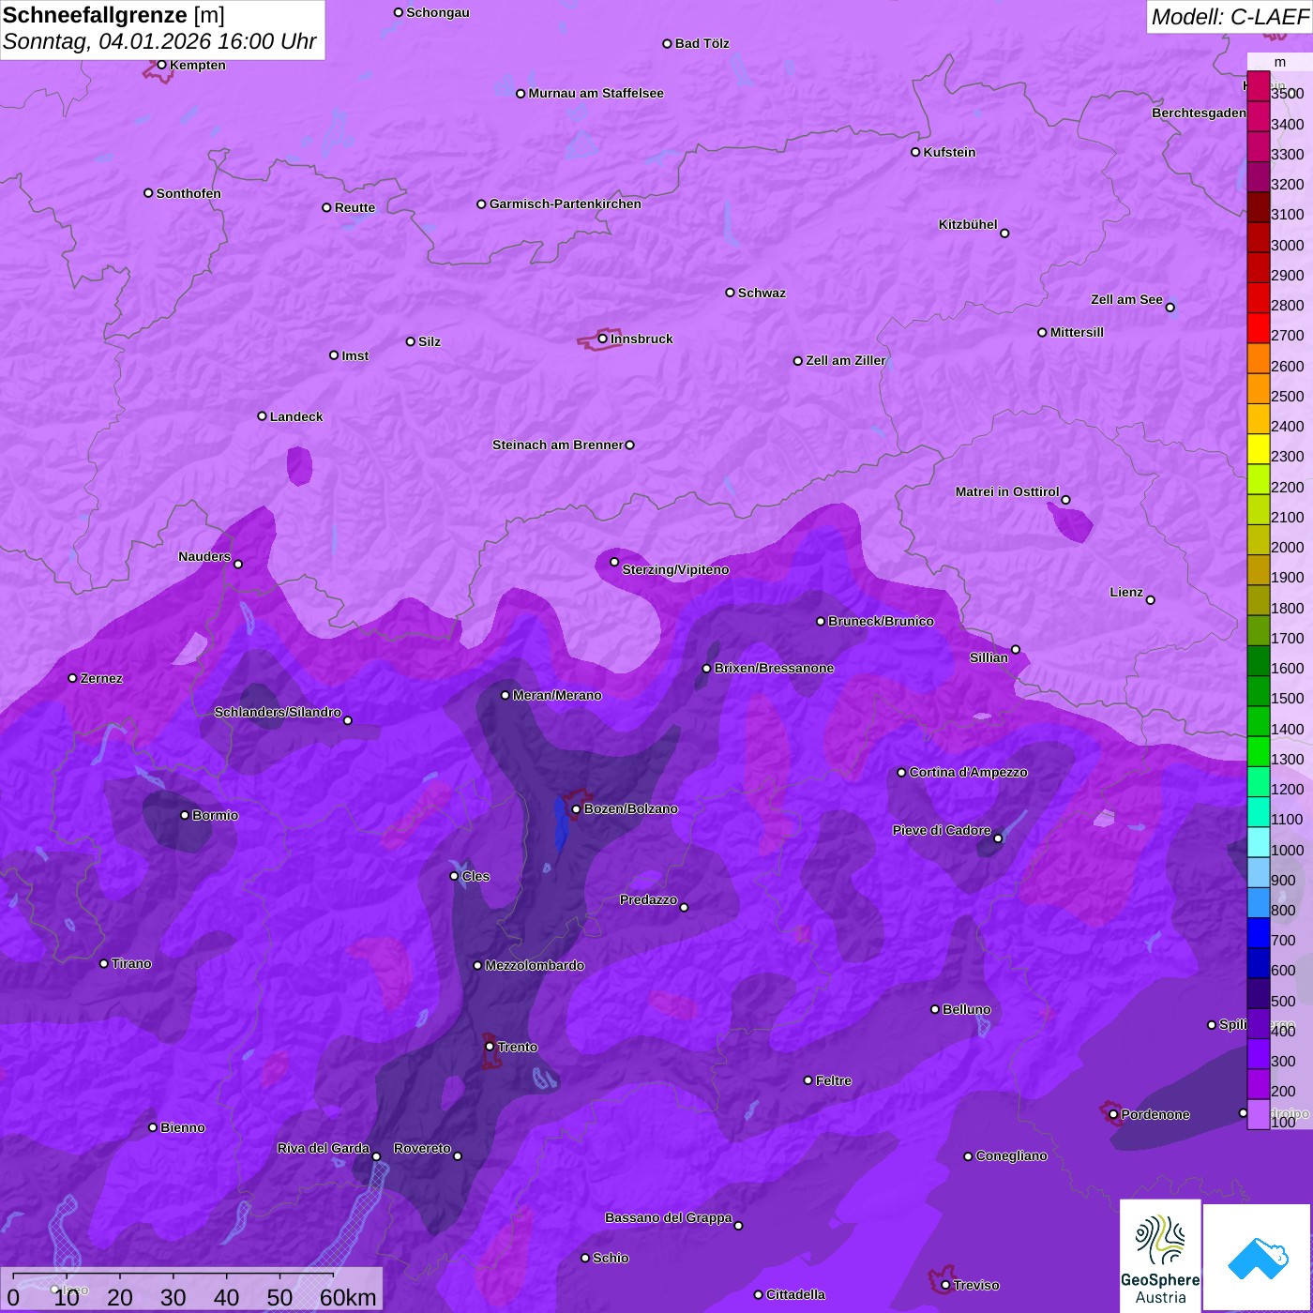Click the Kempten city marker
The width and height of the screenshot is (1313, 1313).
tap(161, 65)
